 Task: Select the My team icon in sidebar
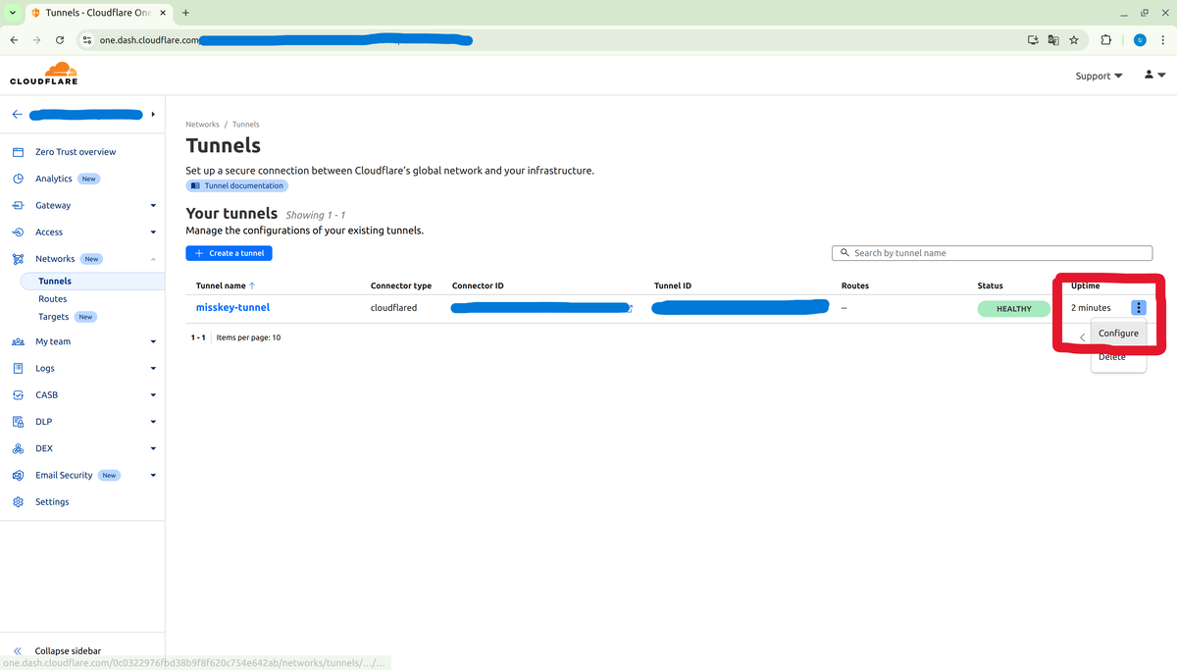pyautogui.click(x=18, y=341)
